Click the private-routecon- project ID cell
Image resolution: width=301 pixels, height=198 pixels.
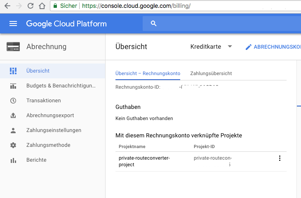pos(213,161)
